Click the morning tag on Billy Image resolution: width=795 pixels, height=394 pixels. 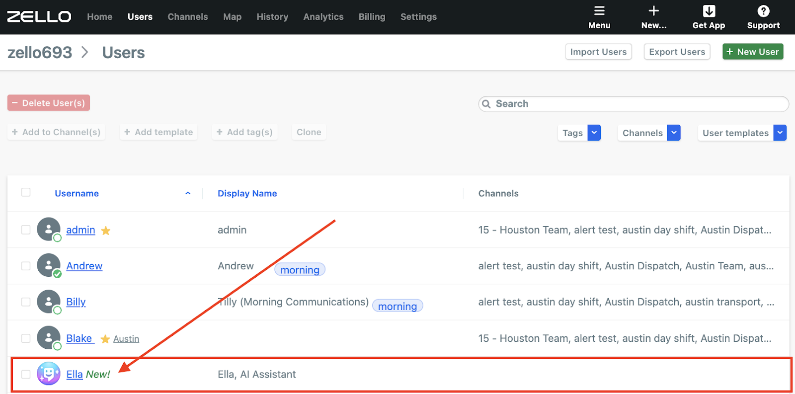pyautogui.click(x=397, y=306)
